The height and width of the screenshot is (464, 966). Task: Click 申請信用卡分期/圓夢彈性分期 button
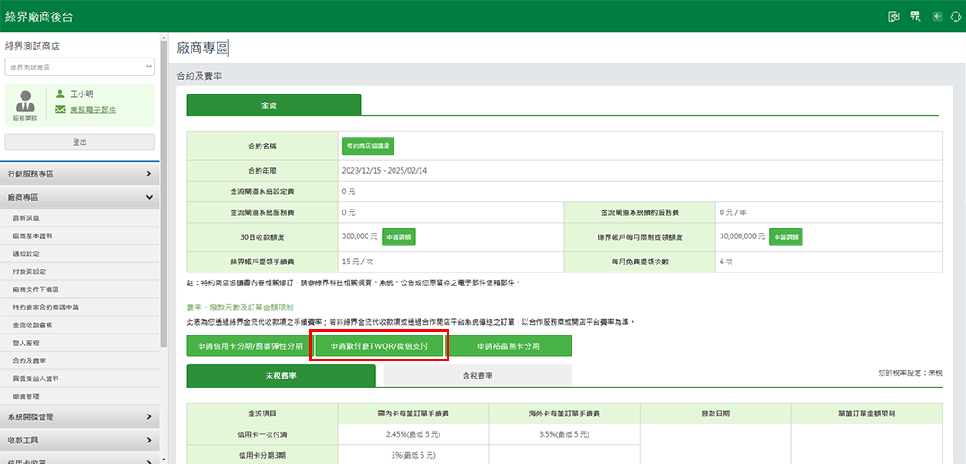click(250, 346)
